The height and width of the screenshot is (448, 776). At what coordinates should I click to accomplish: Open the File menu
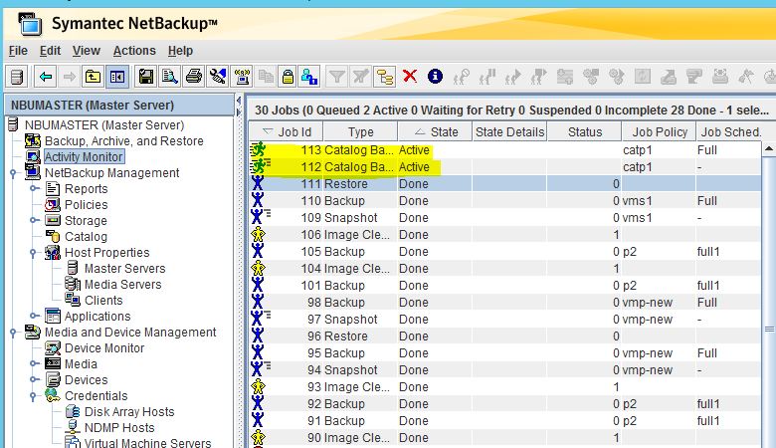click(x=18, y=51)
